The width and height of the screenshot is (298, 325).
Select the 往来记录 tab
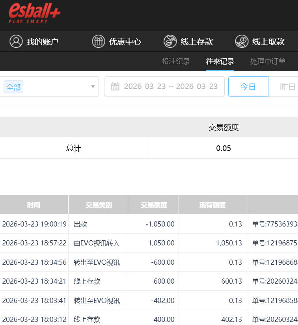(x=220, y=61)
